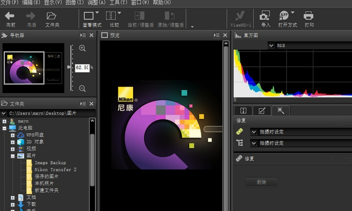Open the 帮助(H) menu
352x211 pixels.
(x=162, y=3)
